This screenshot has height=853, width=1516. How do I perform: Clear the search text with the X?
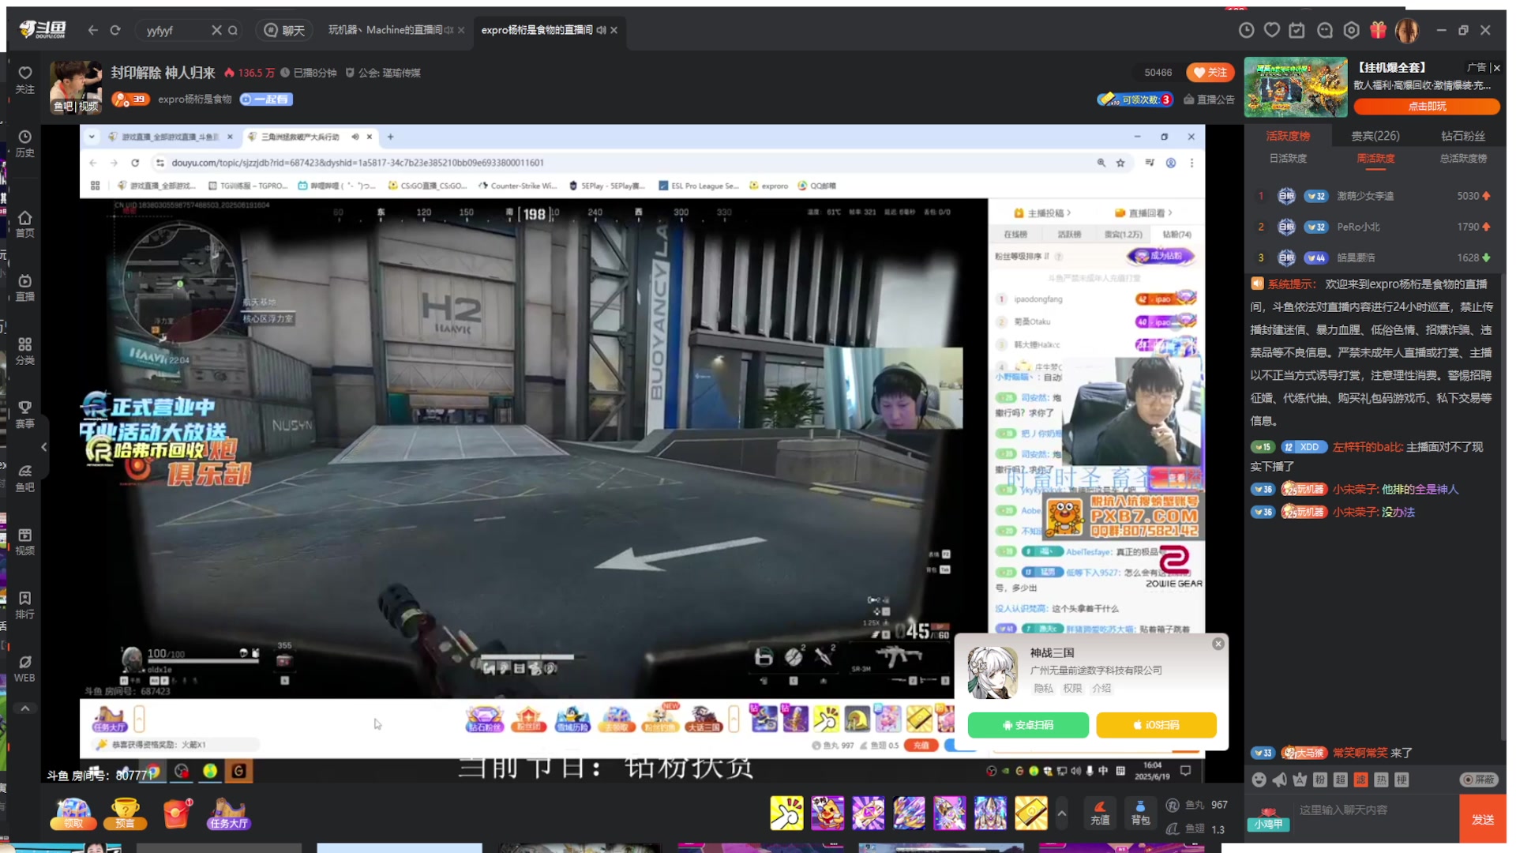click(216, 30)
